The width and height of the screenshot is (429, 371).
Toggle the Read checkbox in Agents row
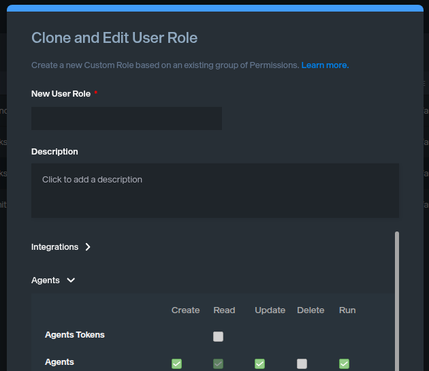tap(218, 364)
